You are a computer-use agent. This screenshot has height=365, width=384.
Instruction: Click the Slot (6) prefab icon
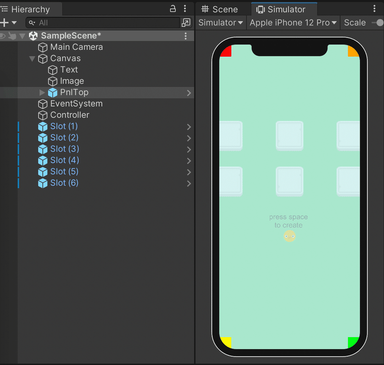pyautogui.click(x=43, y=183)
